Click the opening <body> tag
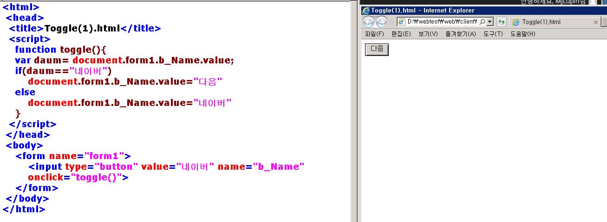The height and width of the screenshot is (222, 607). [x=24, y=145]
